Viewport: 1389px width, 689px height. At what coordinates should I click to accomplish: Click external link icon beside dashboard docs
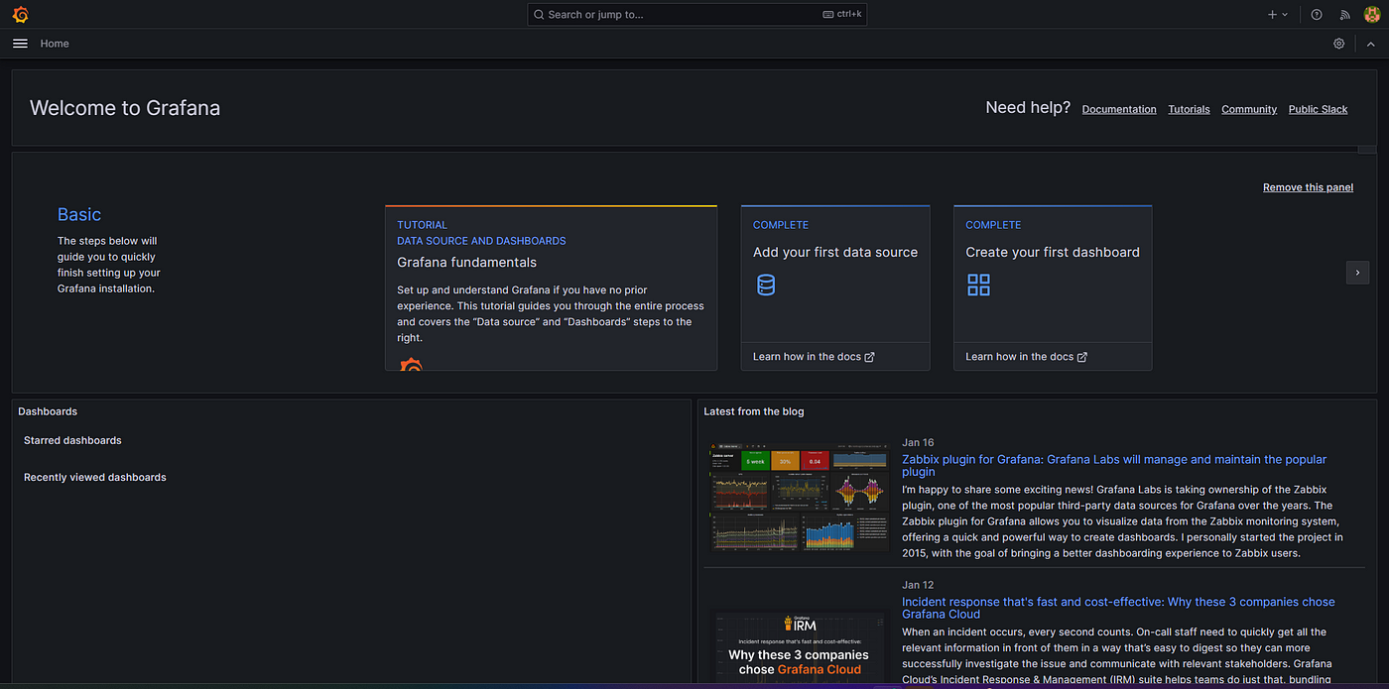[1082, 357]
